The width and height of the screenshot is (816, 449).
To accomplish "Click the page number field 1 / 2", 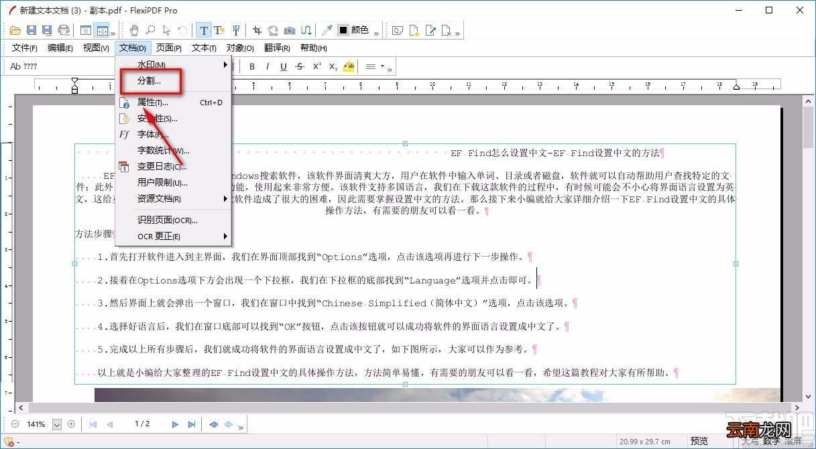I will click(x=141, y=424).
